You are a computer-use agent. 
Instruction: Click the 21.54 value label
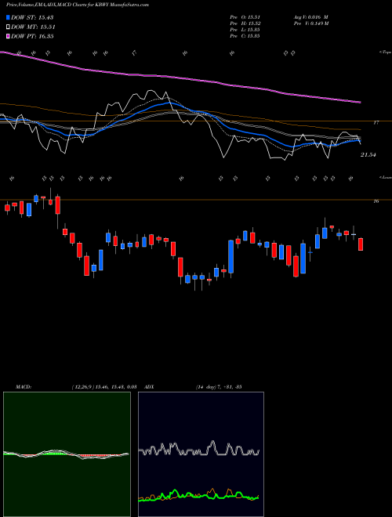click(x=368, y=154)
